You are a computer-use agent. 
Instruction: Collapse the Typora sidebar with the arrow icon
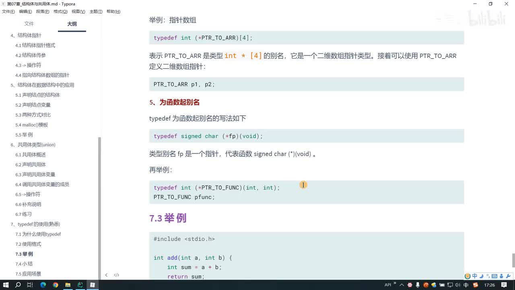click(x=106, y=275)
